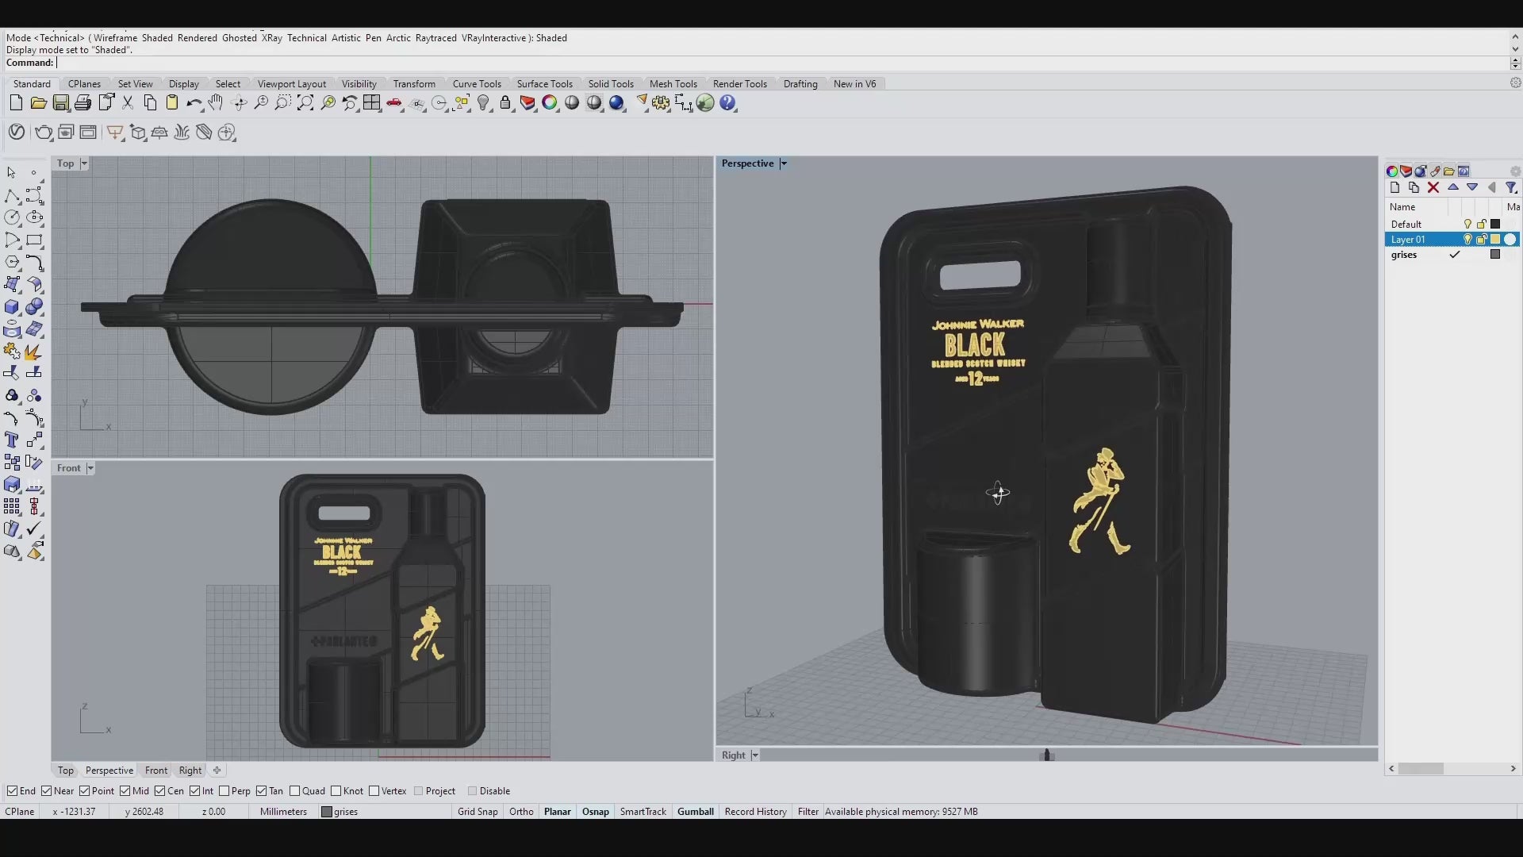Click the four viewports layout icon

372,102
